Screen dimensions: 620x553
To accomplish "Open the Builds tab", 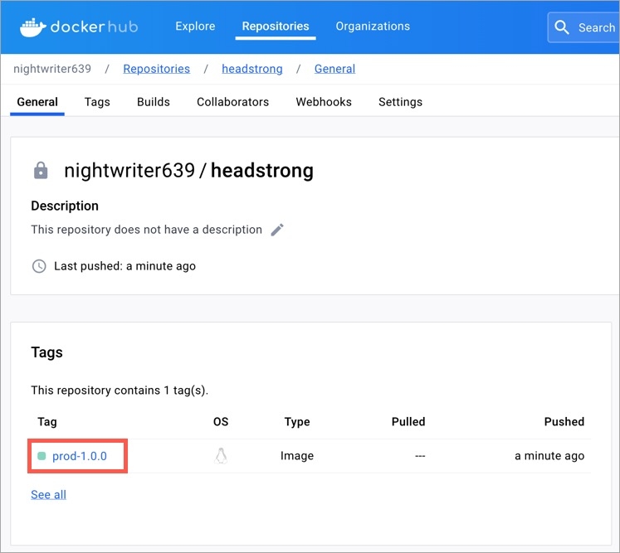I will [x=154, y=102].
